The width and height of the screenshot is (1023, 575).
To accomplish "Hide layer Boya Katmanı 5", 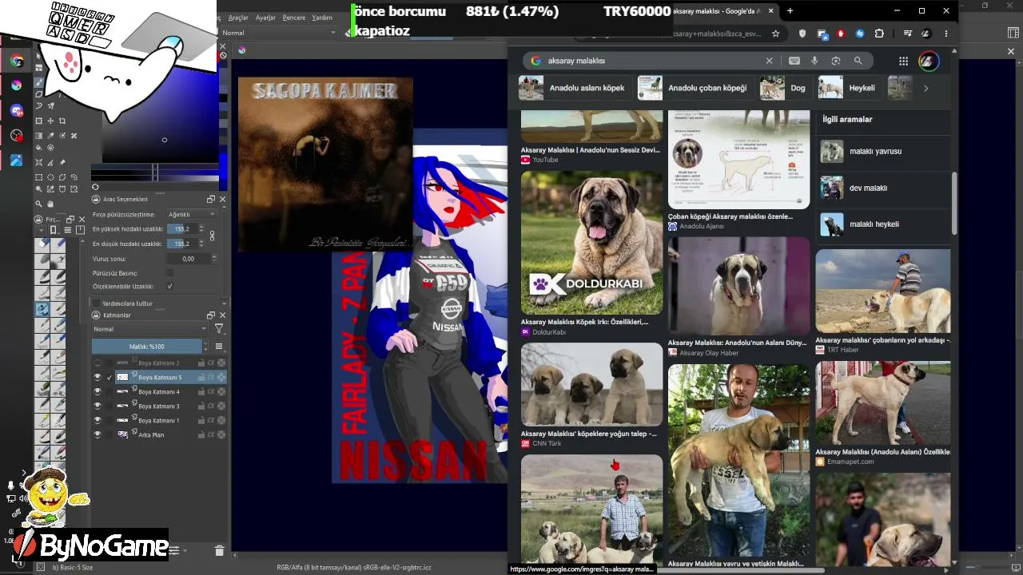I will pyautogui.click(x=98, y=377).
